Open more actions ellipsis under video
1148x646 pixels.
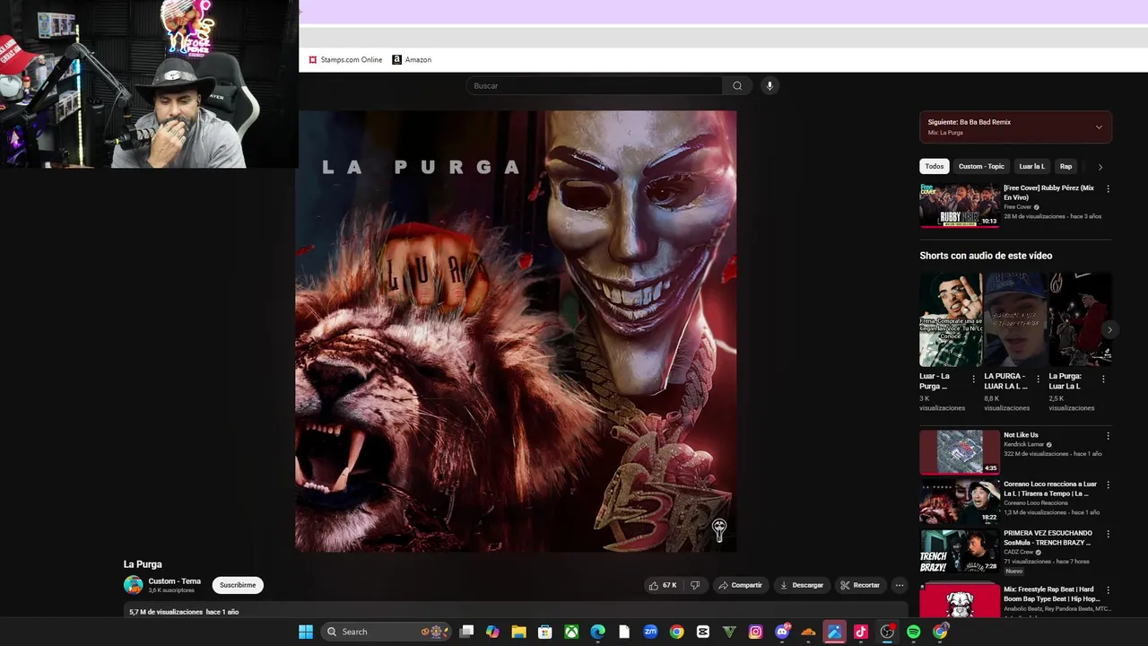click(x=900, y=585)
